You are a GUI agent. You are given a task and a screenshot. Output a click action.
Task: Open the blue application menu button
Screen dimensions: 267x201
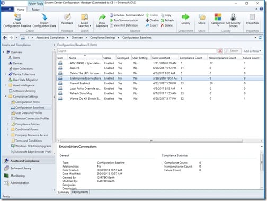pos(7,9)
